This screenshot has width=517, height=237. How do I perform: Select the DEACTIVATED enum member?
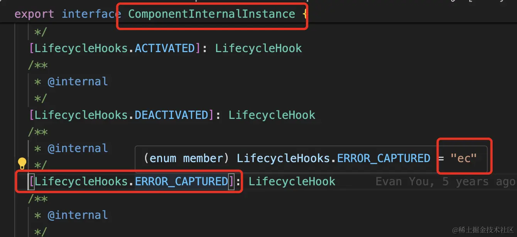pyautogui.click(x=171, y=115)
